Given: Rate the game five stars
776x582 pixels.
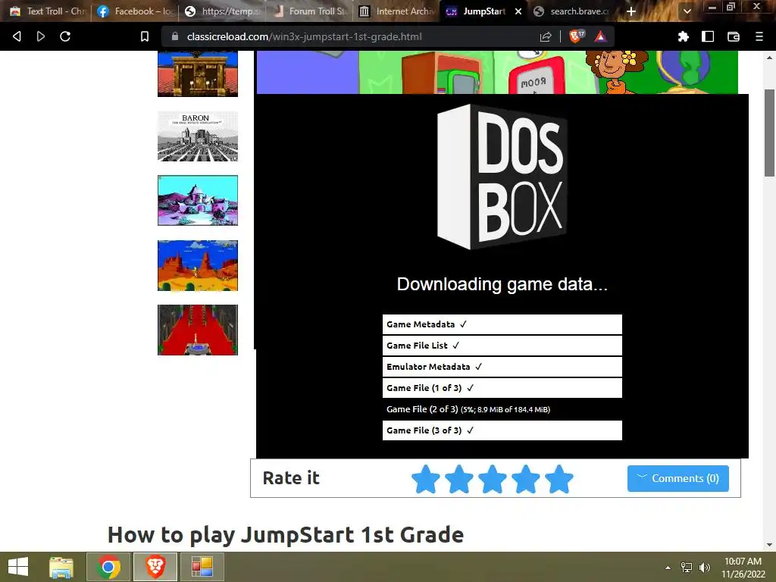Looking at the screenshot, I should (559, 479).
